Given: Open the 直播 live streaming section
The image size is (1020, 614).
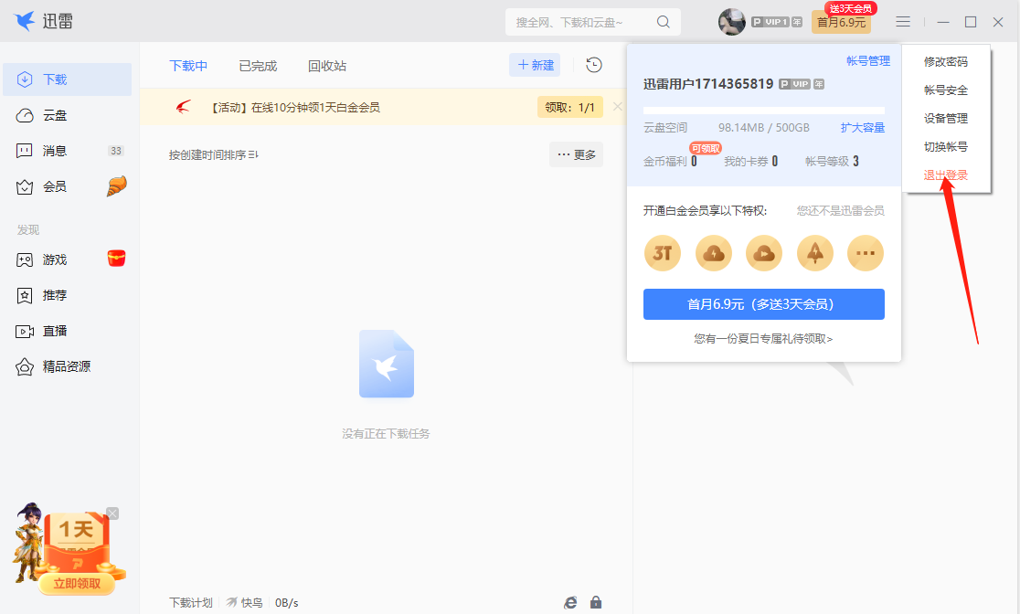Looking at the screenshot, I should click(57, 331).
